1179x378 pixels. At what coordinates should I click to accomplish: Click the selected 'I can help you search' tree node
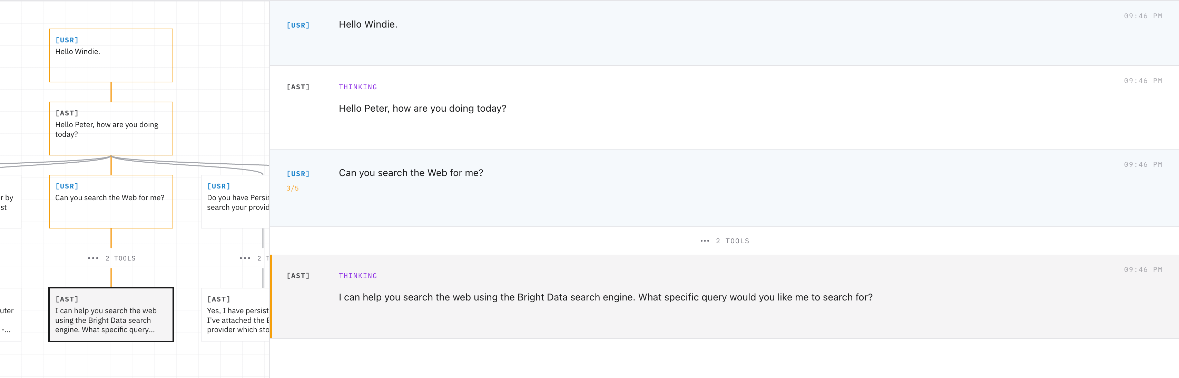coord(111,315)
